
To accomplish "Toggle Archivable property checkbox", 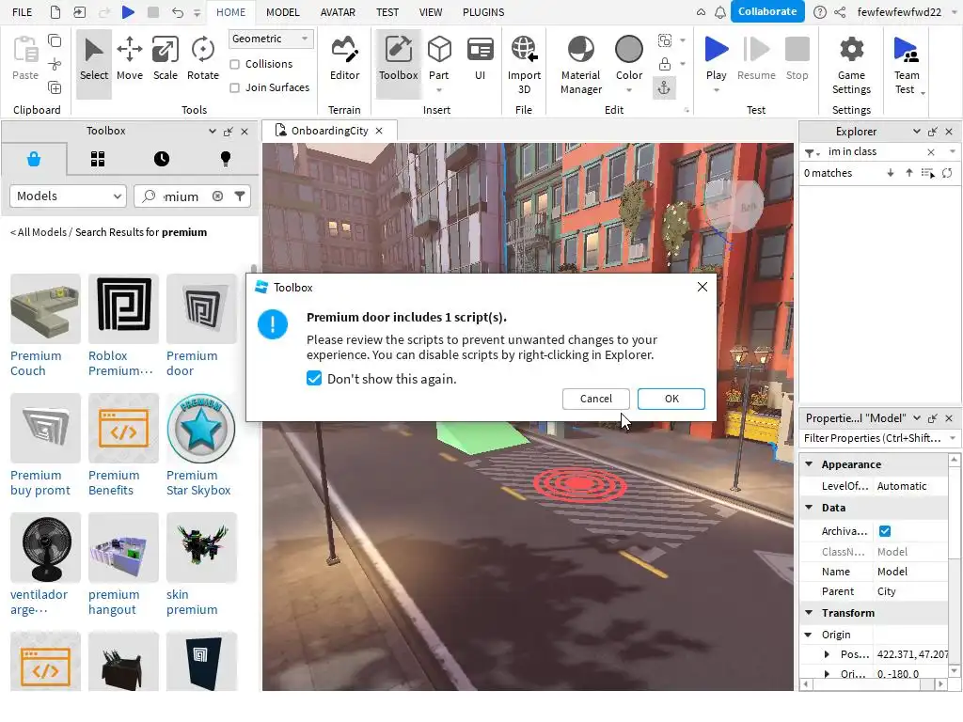I will click(885, 531).
